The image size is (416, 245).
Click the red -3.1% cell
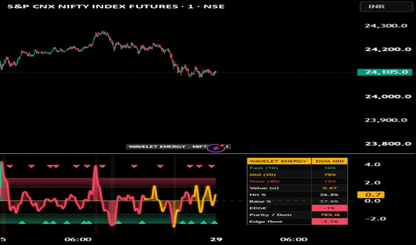tap(330, 221)
